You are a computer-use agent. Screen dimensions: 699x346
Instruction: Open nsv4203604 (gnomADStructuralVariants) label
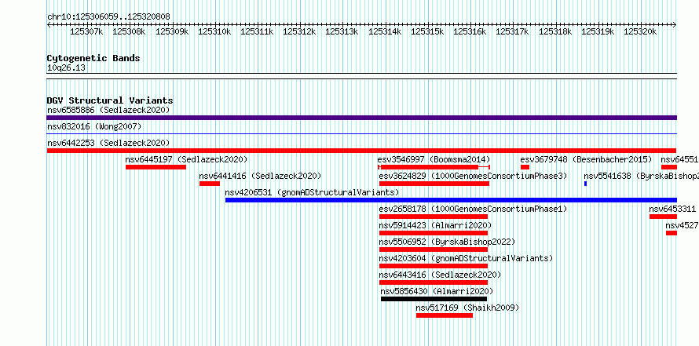tap(466, 258)
